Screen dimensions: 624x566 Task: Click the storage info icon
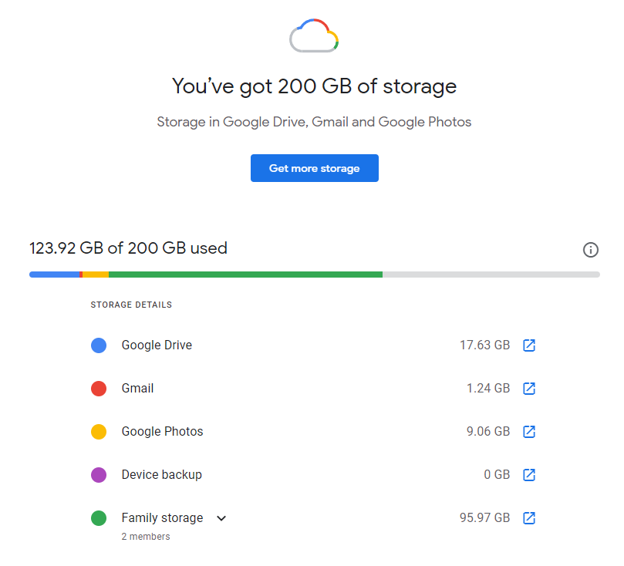pos(591,250)
